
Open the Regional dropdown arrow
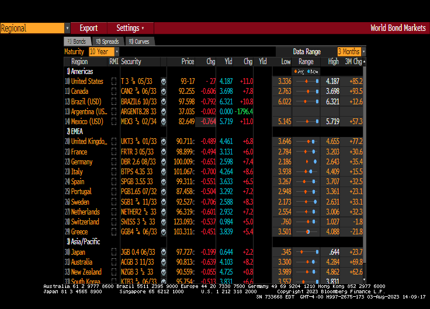67,28
